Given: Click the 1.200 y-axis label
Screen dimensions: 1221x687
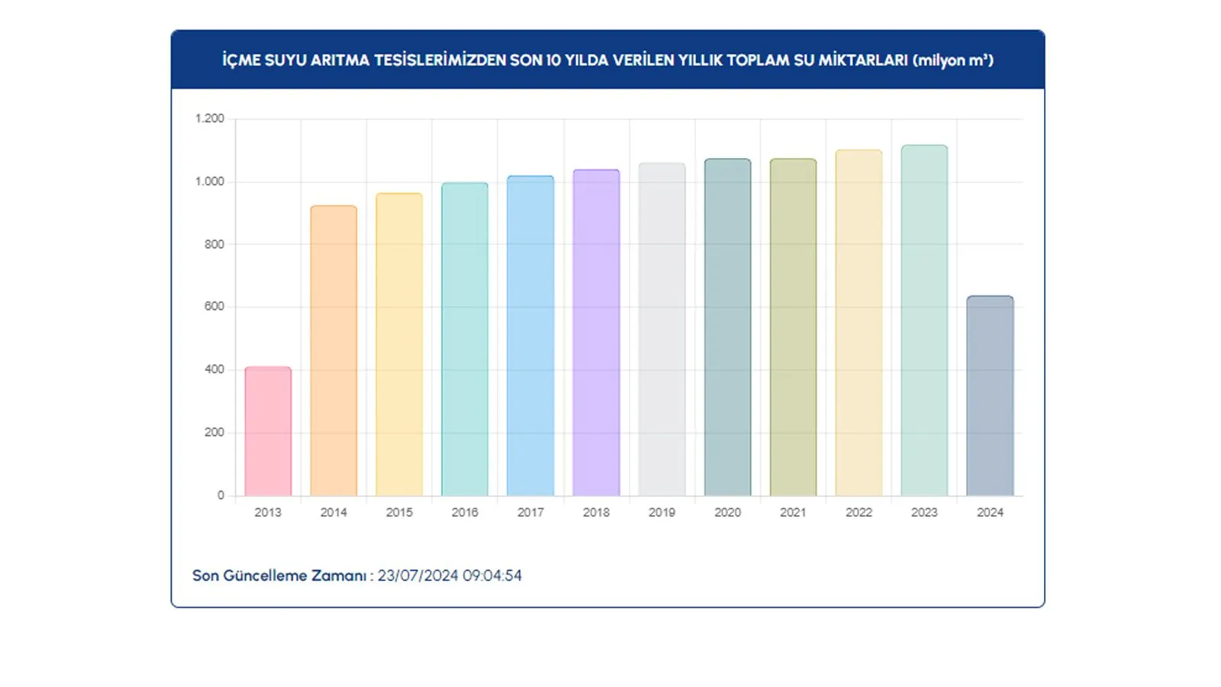Looking at the screenshot, I should point(210,118).
